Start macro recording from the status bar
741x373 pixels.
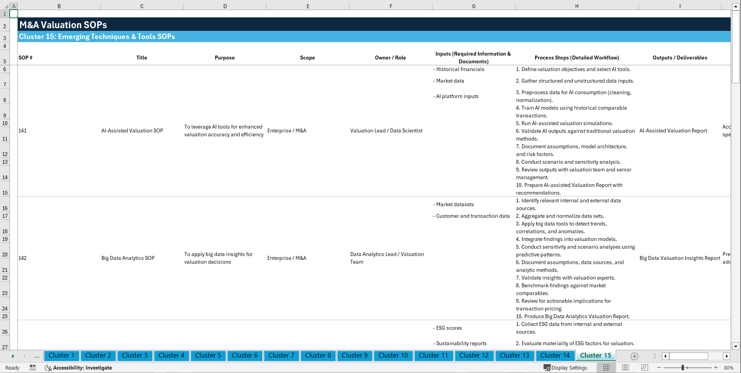pos(33,368)
